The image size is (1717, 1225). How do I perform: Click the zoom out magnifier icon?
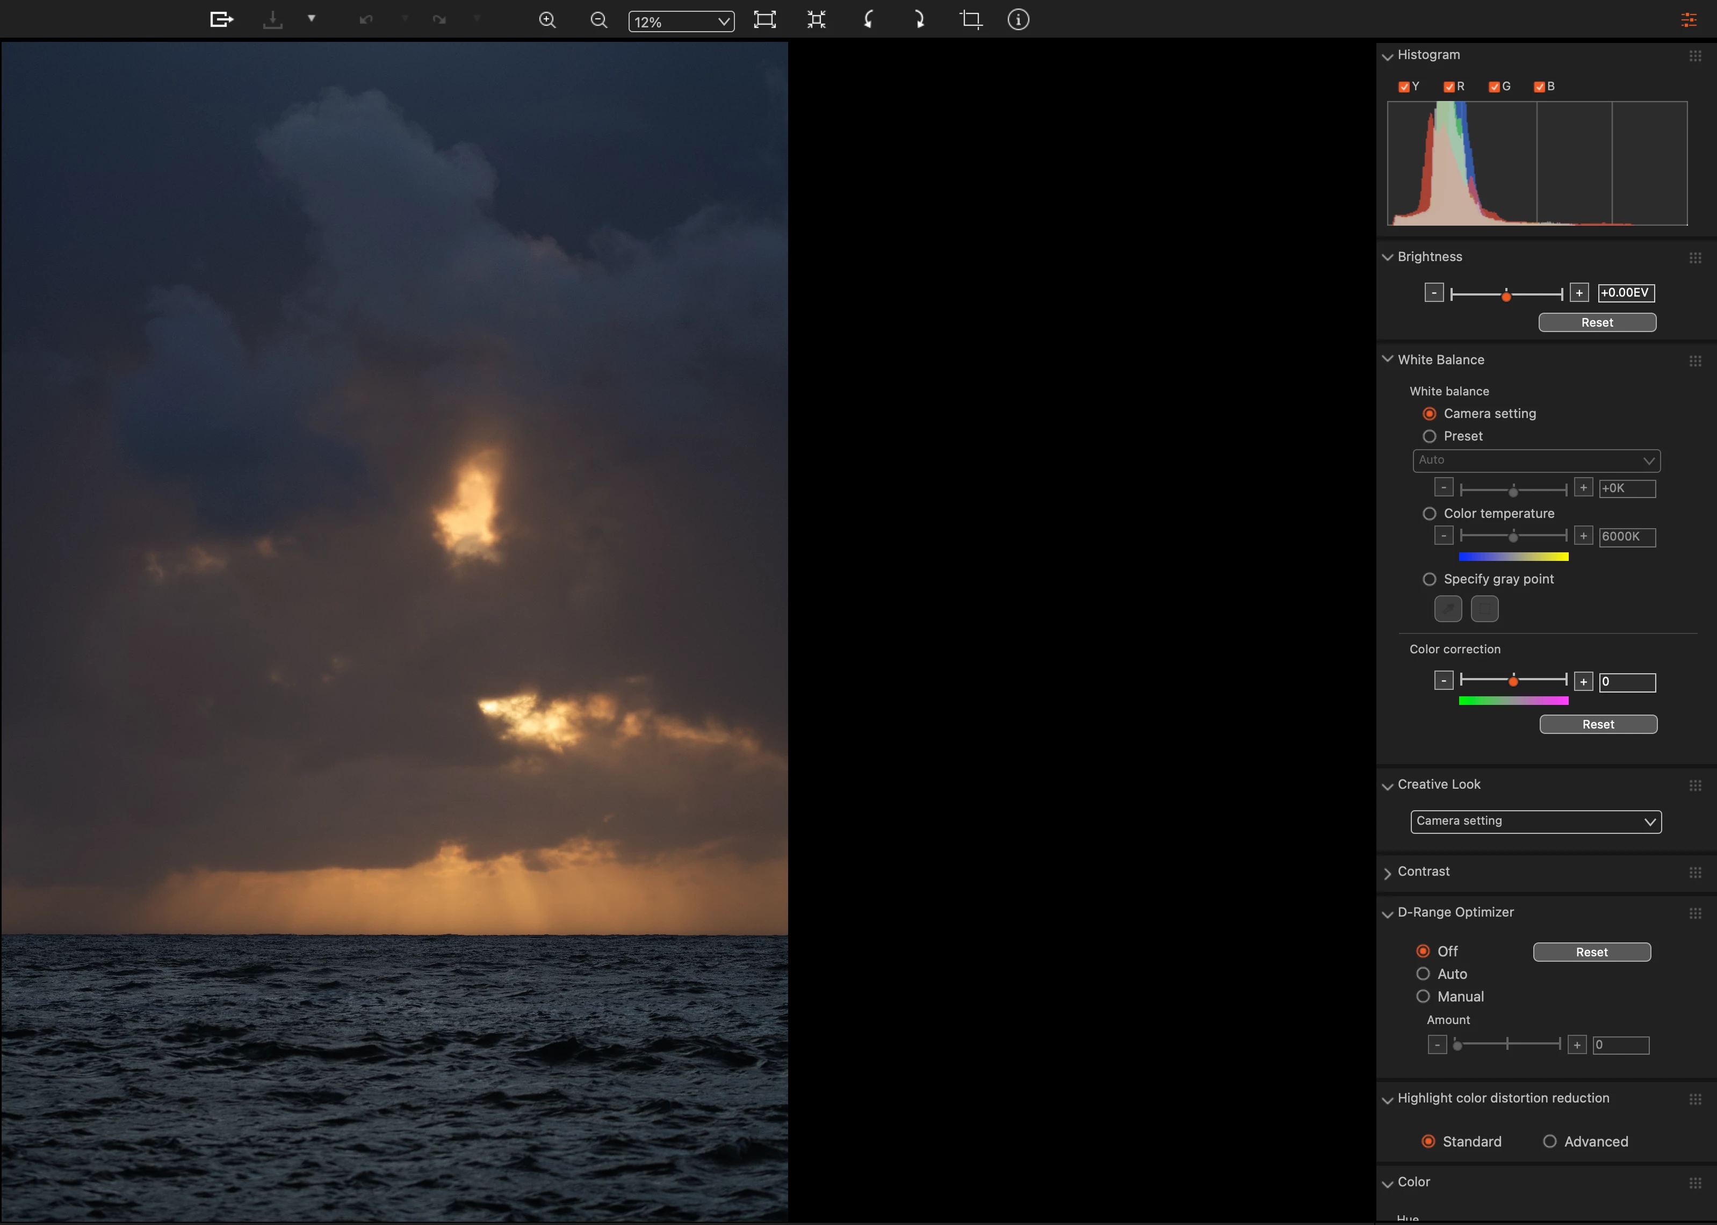click(x=598, y=20)
